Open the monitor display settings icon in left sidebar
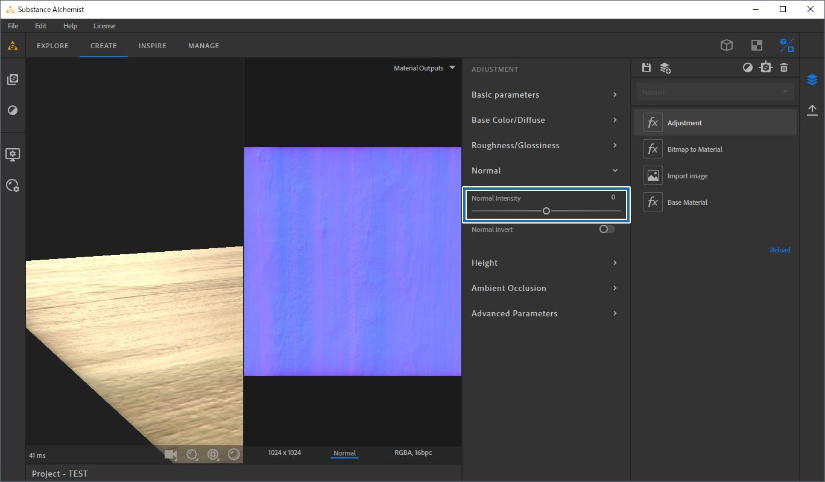The height and width of the screenshot is (482, 825). [x=13, y=155]
